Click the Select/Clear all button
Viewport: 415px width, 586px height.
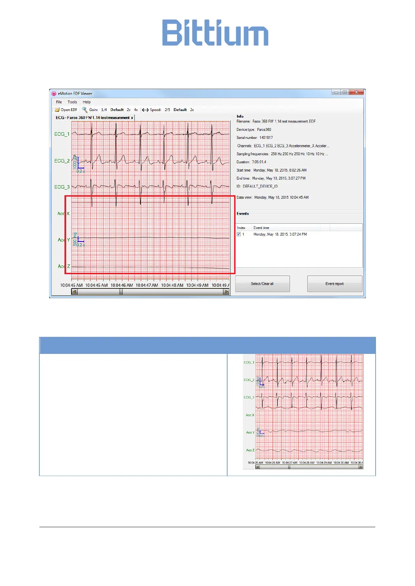click(262, 284)
